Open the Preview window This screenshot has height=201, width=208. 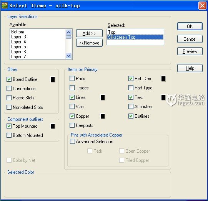tap(190, 51)
